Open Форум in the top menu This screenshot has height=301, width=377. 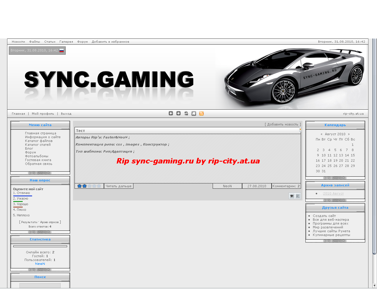[x=82, y=42]
